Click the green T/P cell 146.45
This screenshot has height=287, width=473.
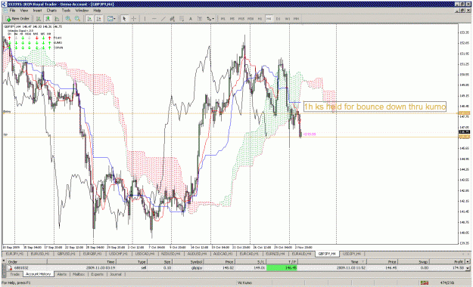[x=282, y=267]
